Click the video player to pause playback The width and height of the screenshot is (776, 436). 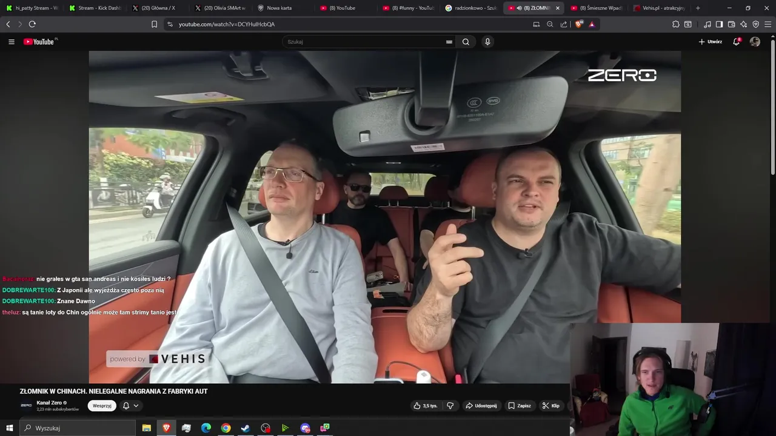384,217
